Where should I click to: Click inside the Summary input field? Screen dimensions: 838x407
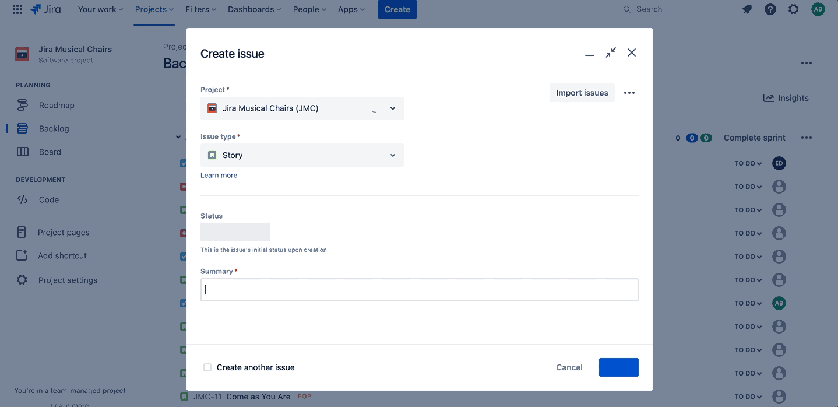point(419,289)
